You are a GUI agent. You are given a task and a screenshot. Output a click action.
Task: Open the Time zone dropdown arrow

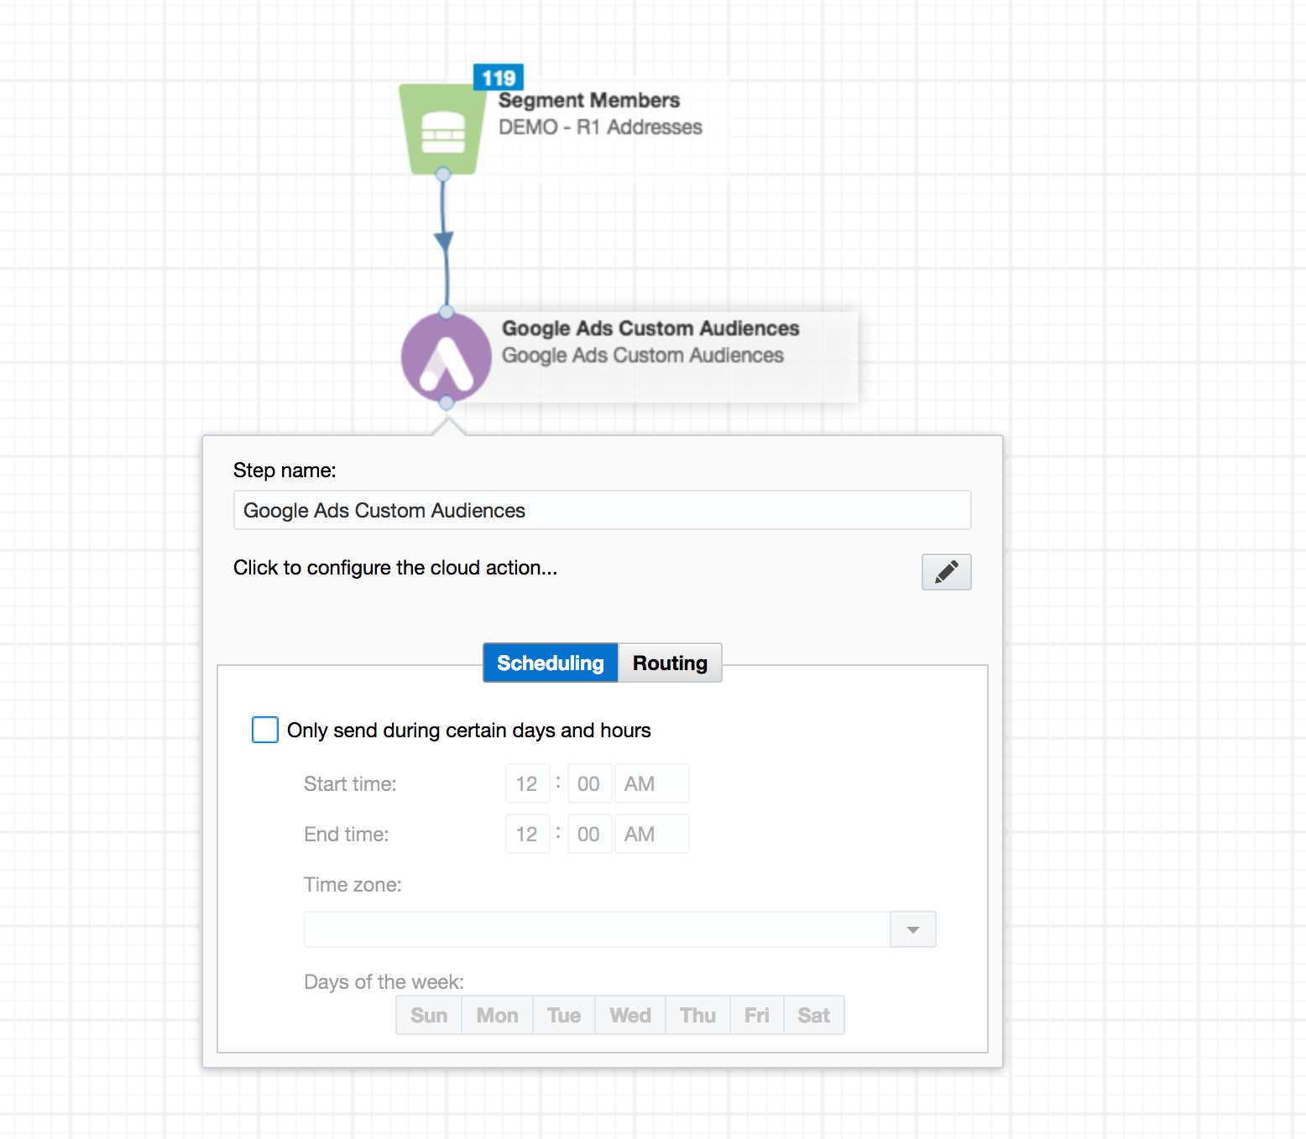(x=913, y=929)
